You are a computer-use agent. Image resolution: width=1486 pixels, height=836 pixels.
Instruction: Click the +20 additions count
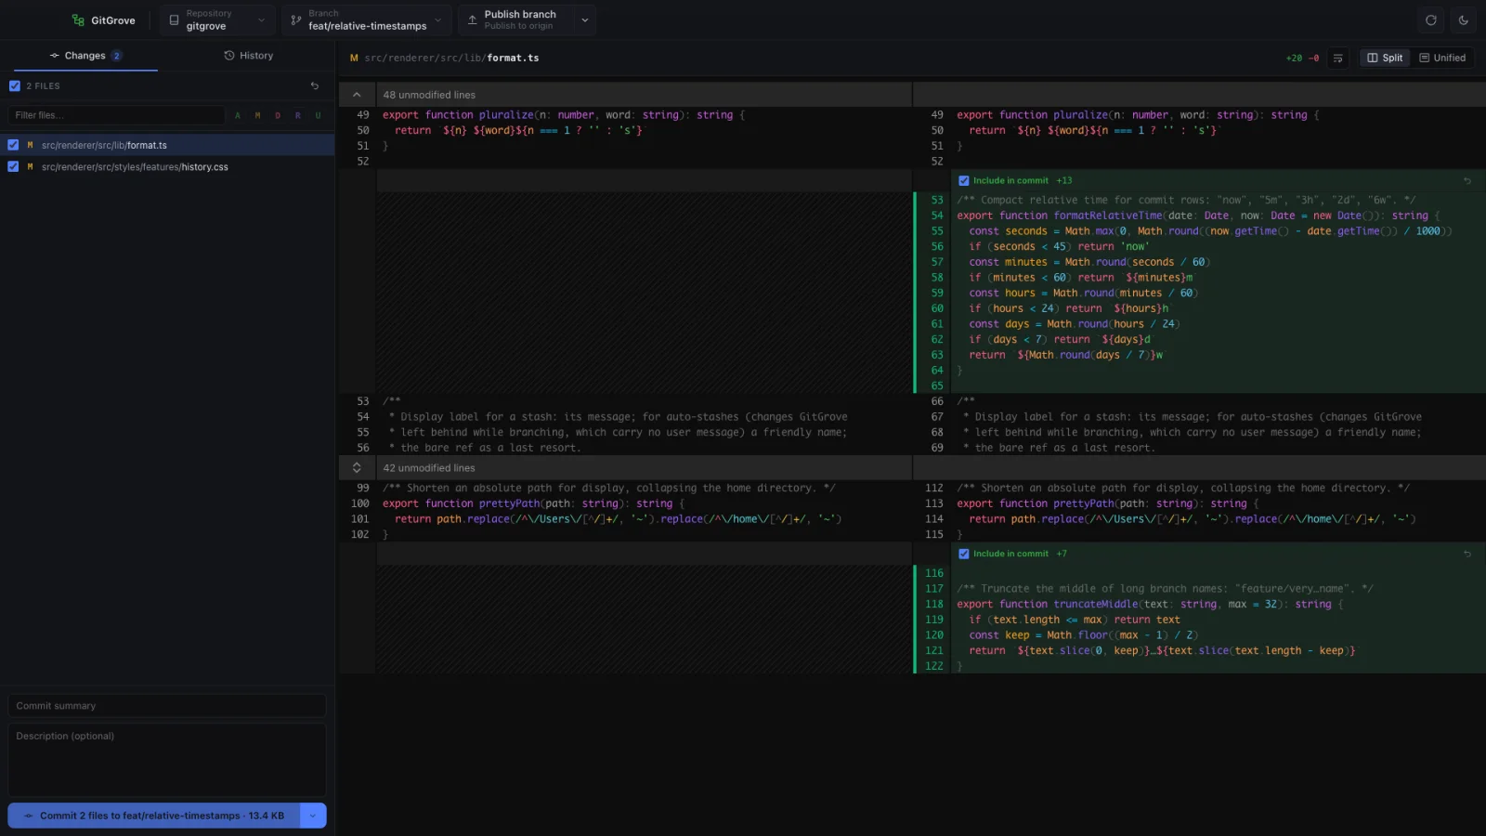coord(1294,58)
